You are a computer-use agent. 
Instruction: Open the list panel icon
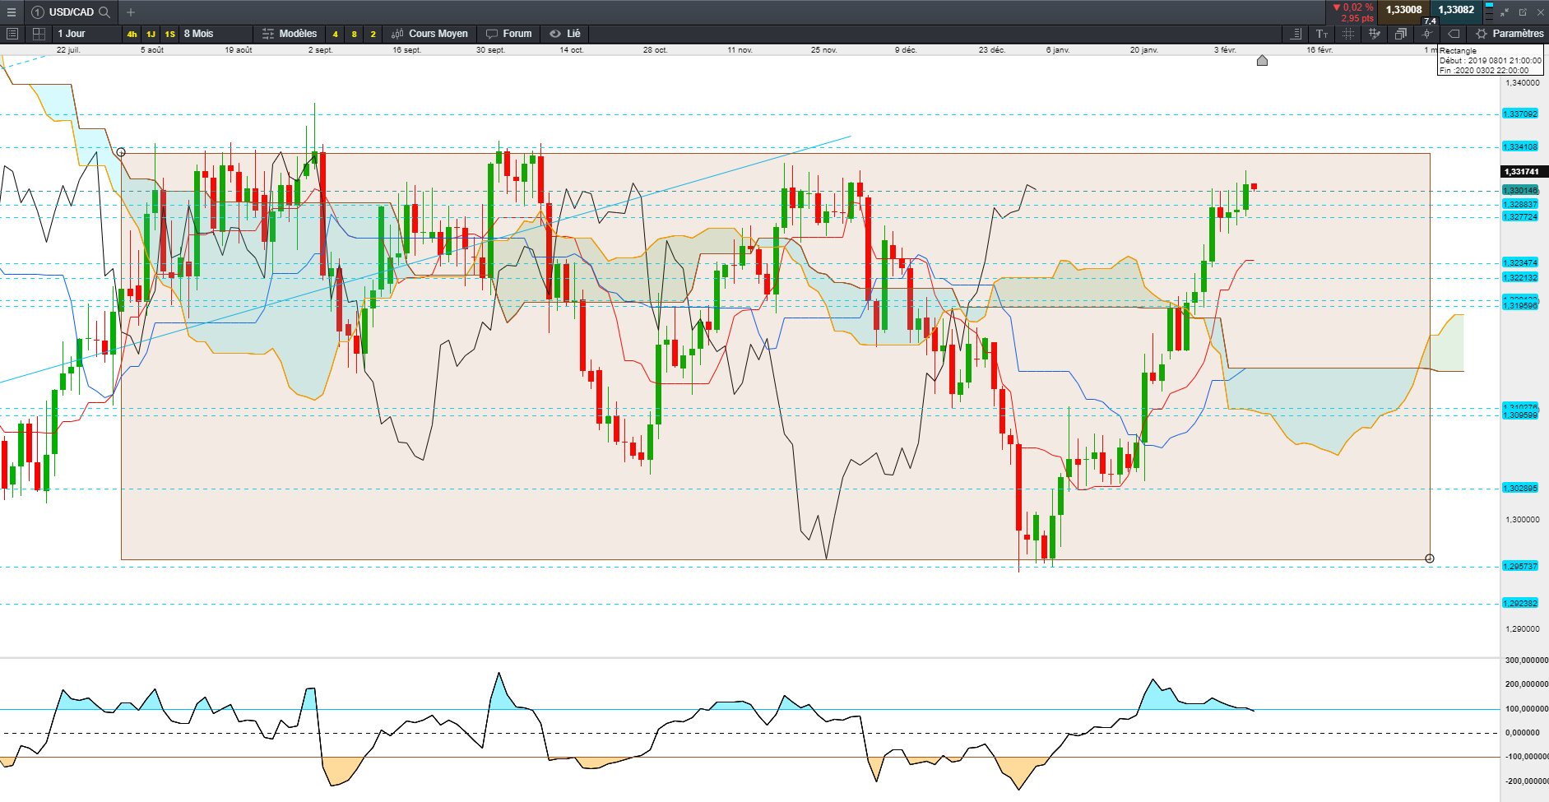click(x=12, y=34)
